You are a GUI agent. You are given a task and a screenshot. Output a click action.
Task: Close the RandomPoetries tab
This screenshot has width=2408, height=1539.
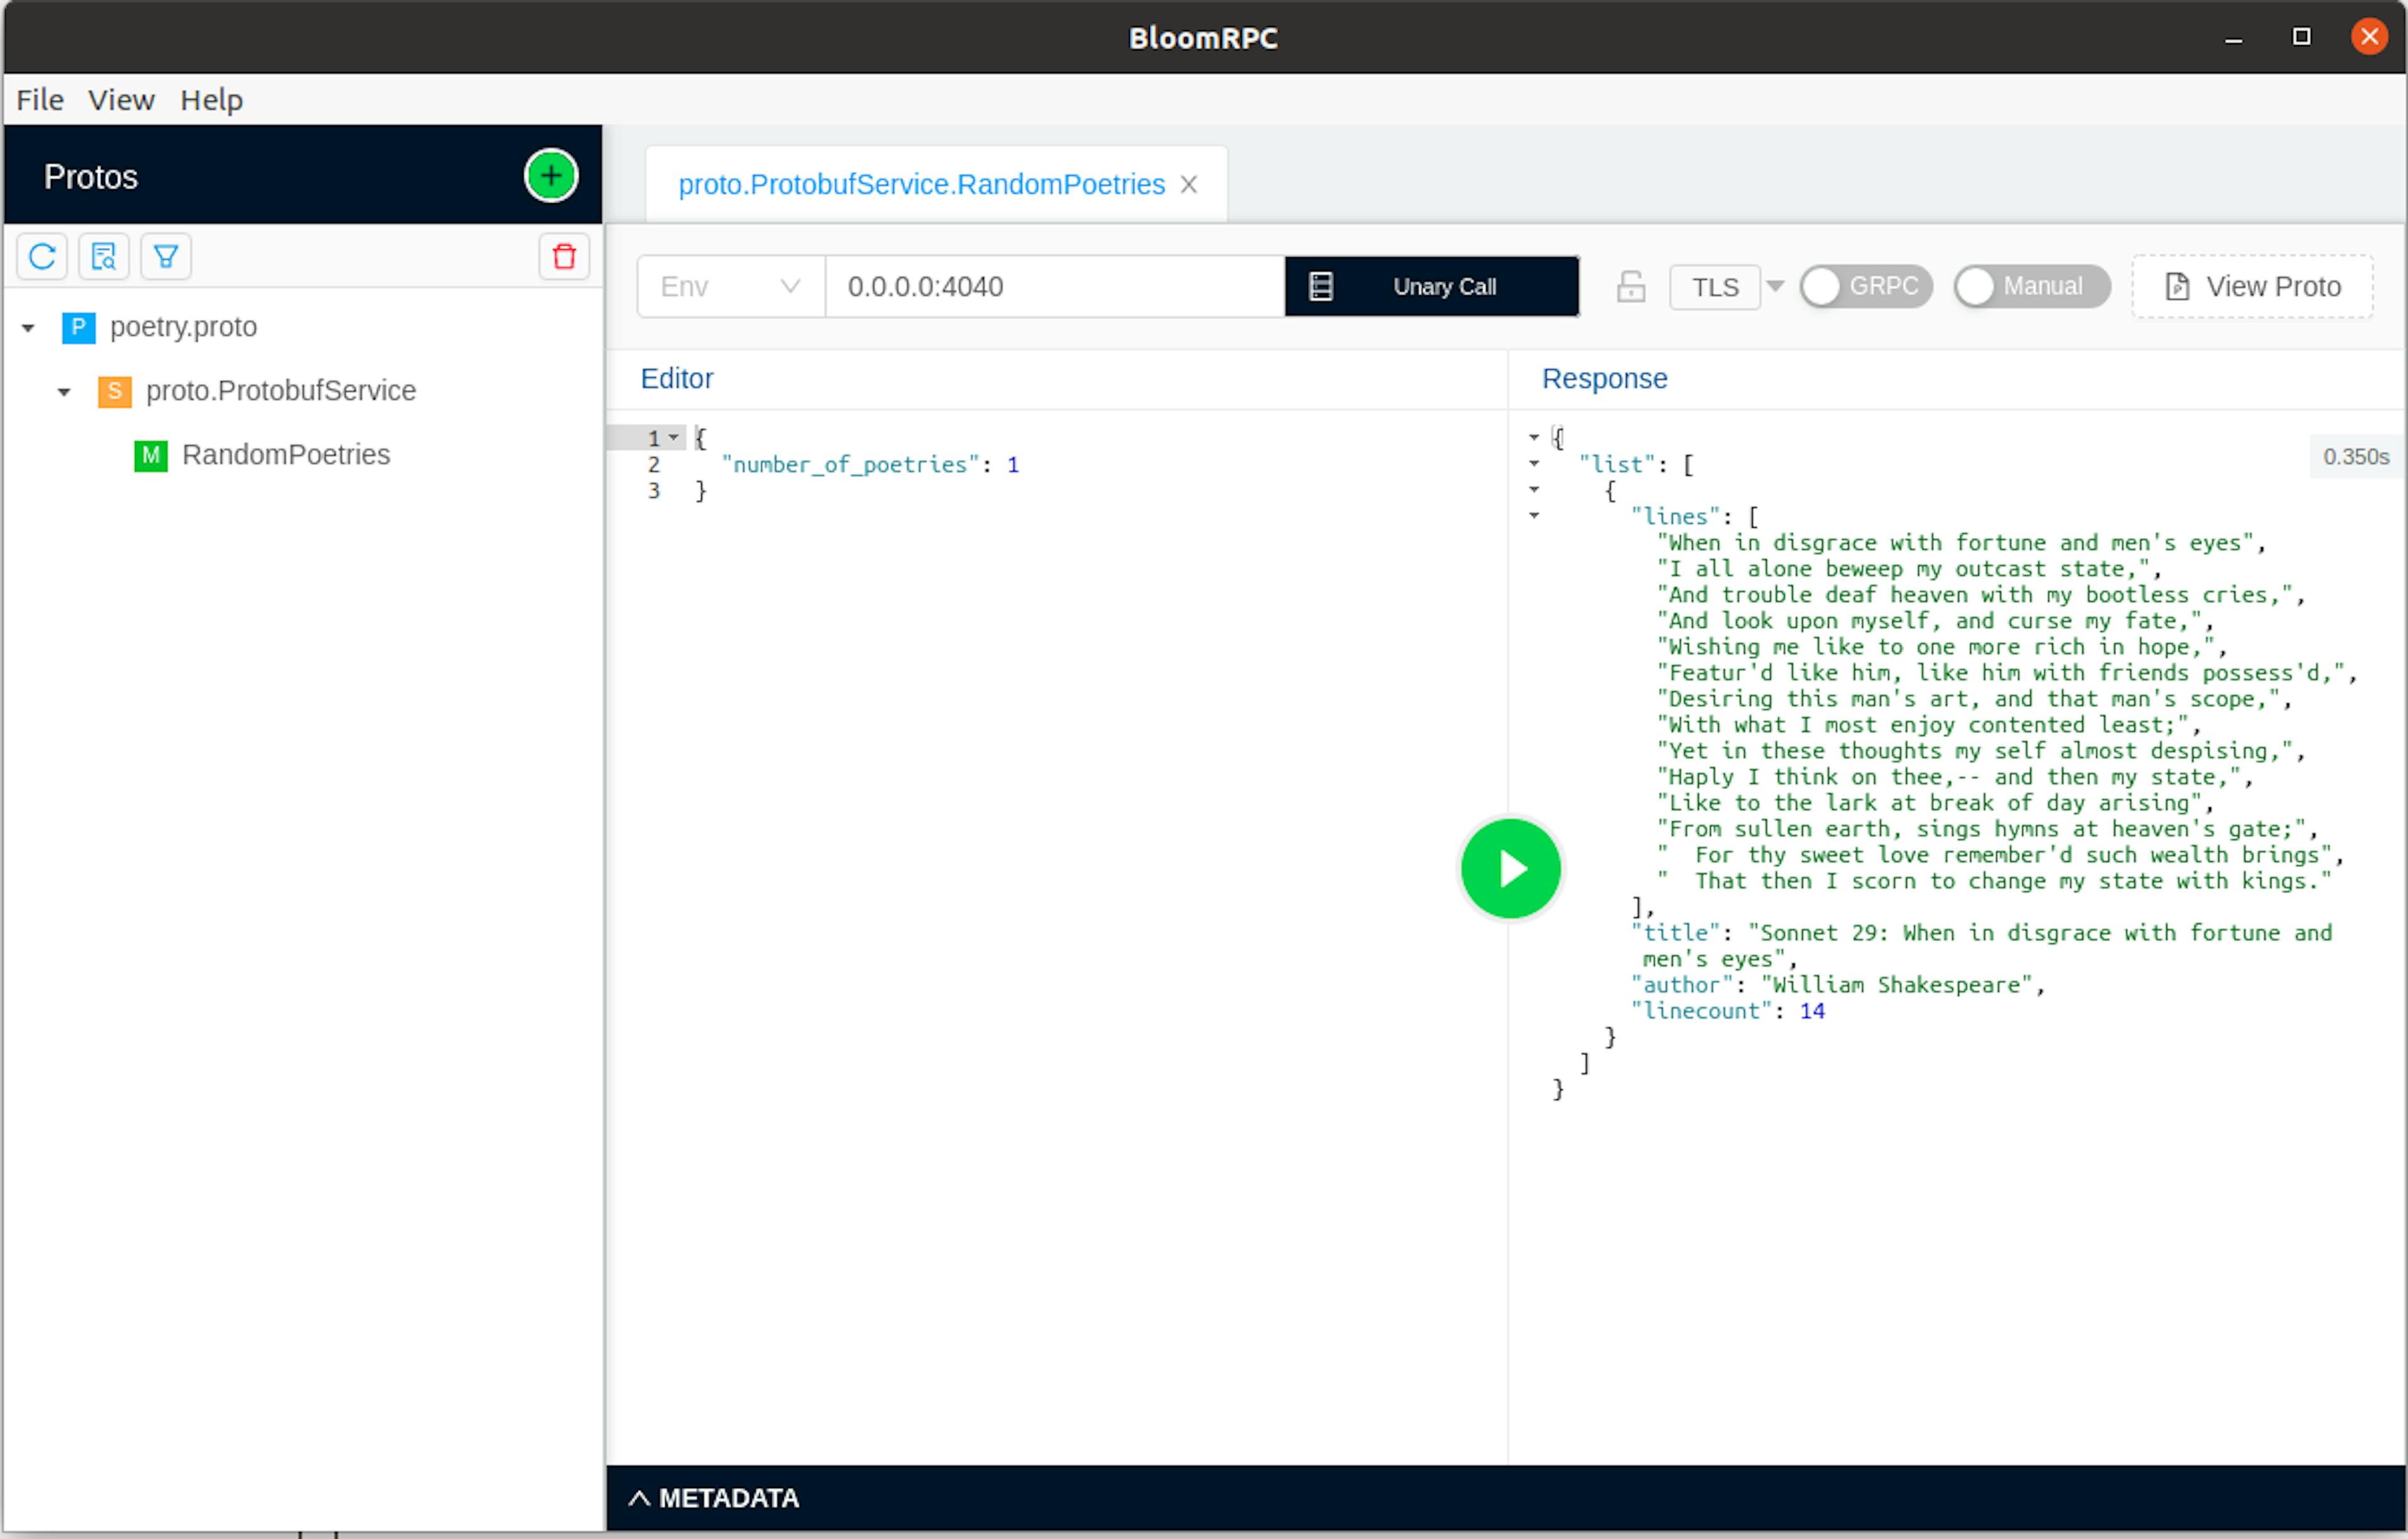tap(1188, 185)
